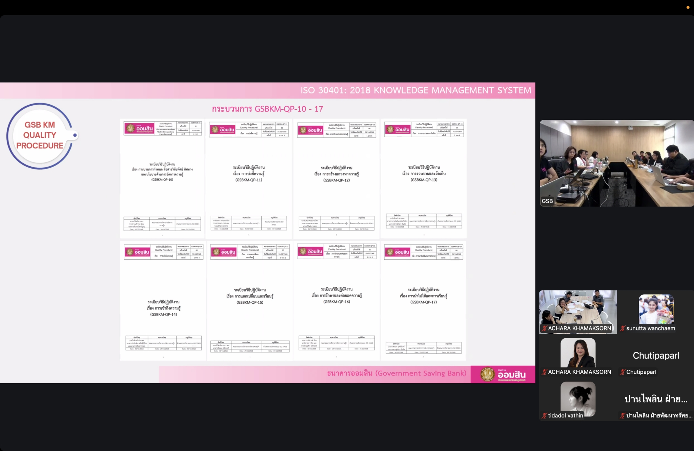The height and width of the screenshot is (451, 694).
Task: Click the GSBKM-QP-17 document page
Action: [x=423, y=301]
